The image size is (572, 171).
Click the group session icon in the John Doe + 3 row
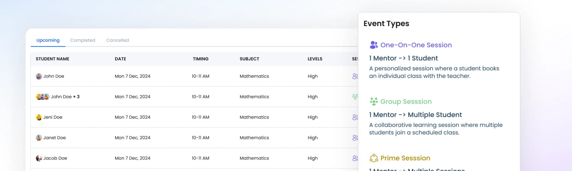coord(355,97)
